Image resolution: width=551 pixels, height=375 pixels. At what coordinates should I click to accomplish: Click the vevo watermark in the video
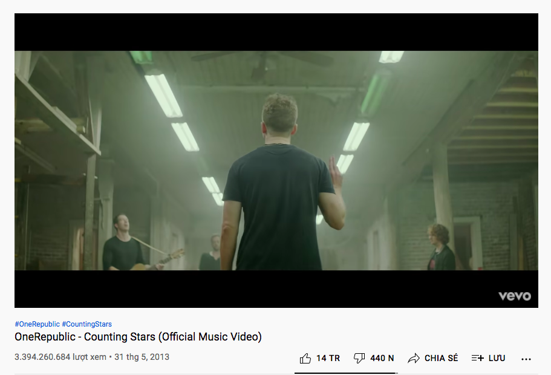click(515, 296)
